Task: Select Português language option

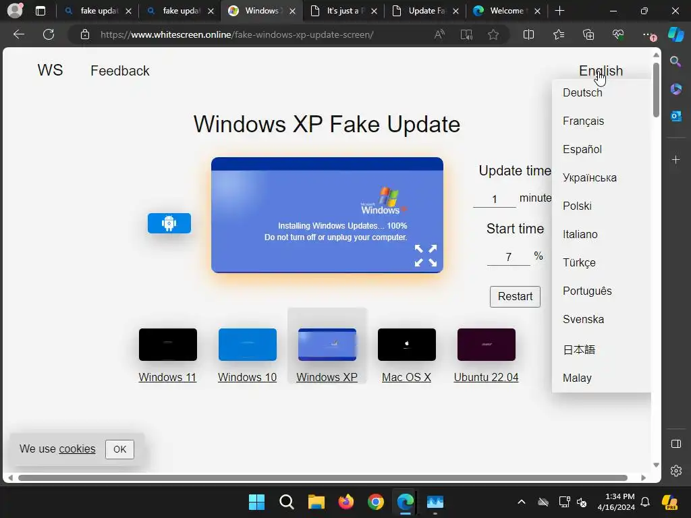Action: point(587,291)
